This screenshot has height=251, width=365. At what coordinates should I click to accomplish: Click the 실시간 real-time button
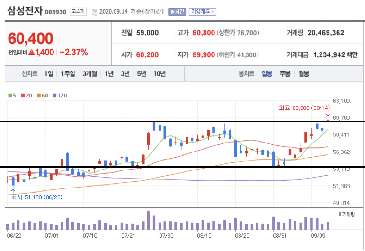[177, 12]
